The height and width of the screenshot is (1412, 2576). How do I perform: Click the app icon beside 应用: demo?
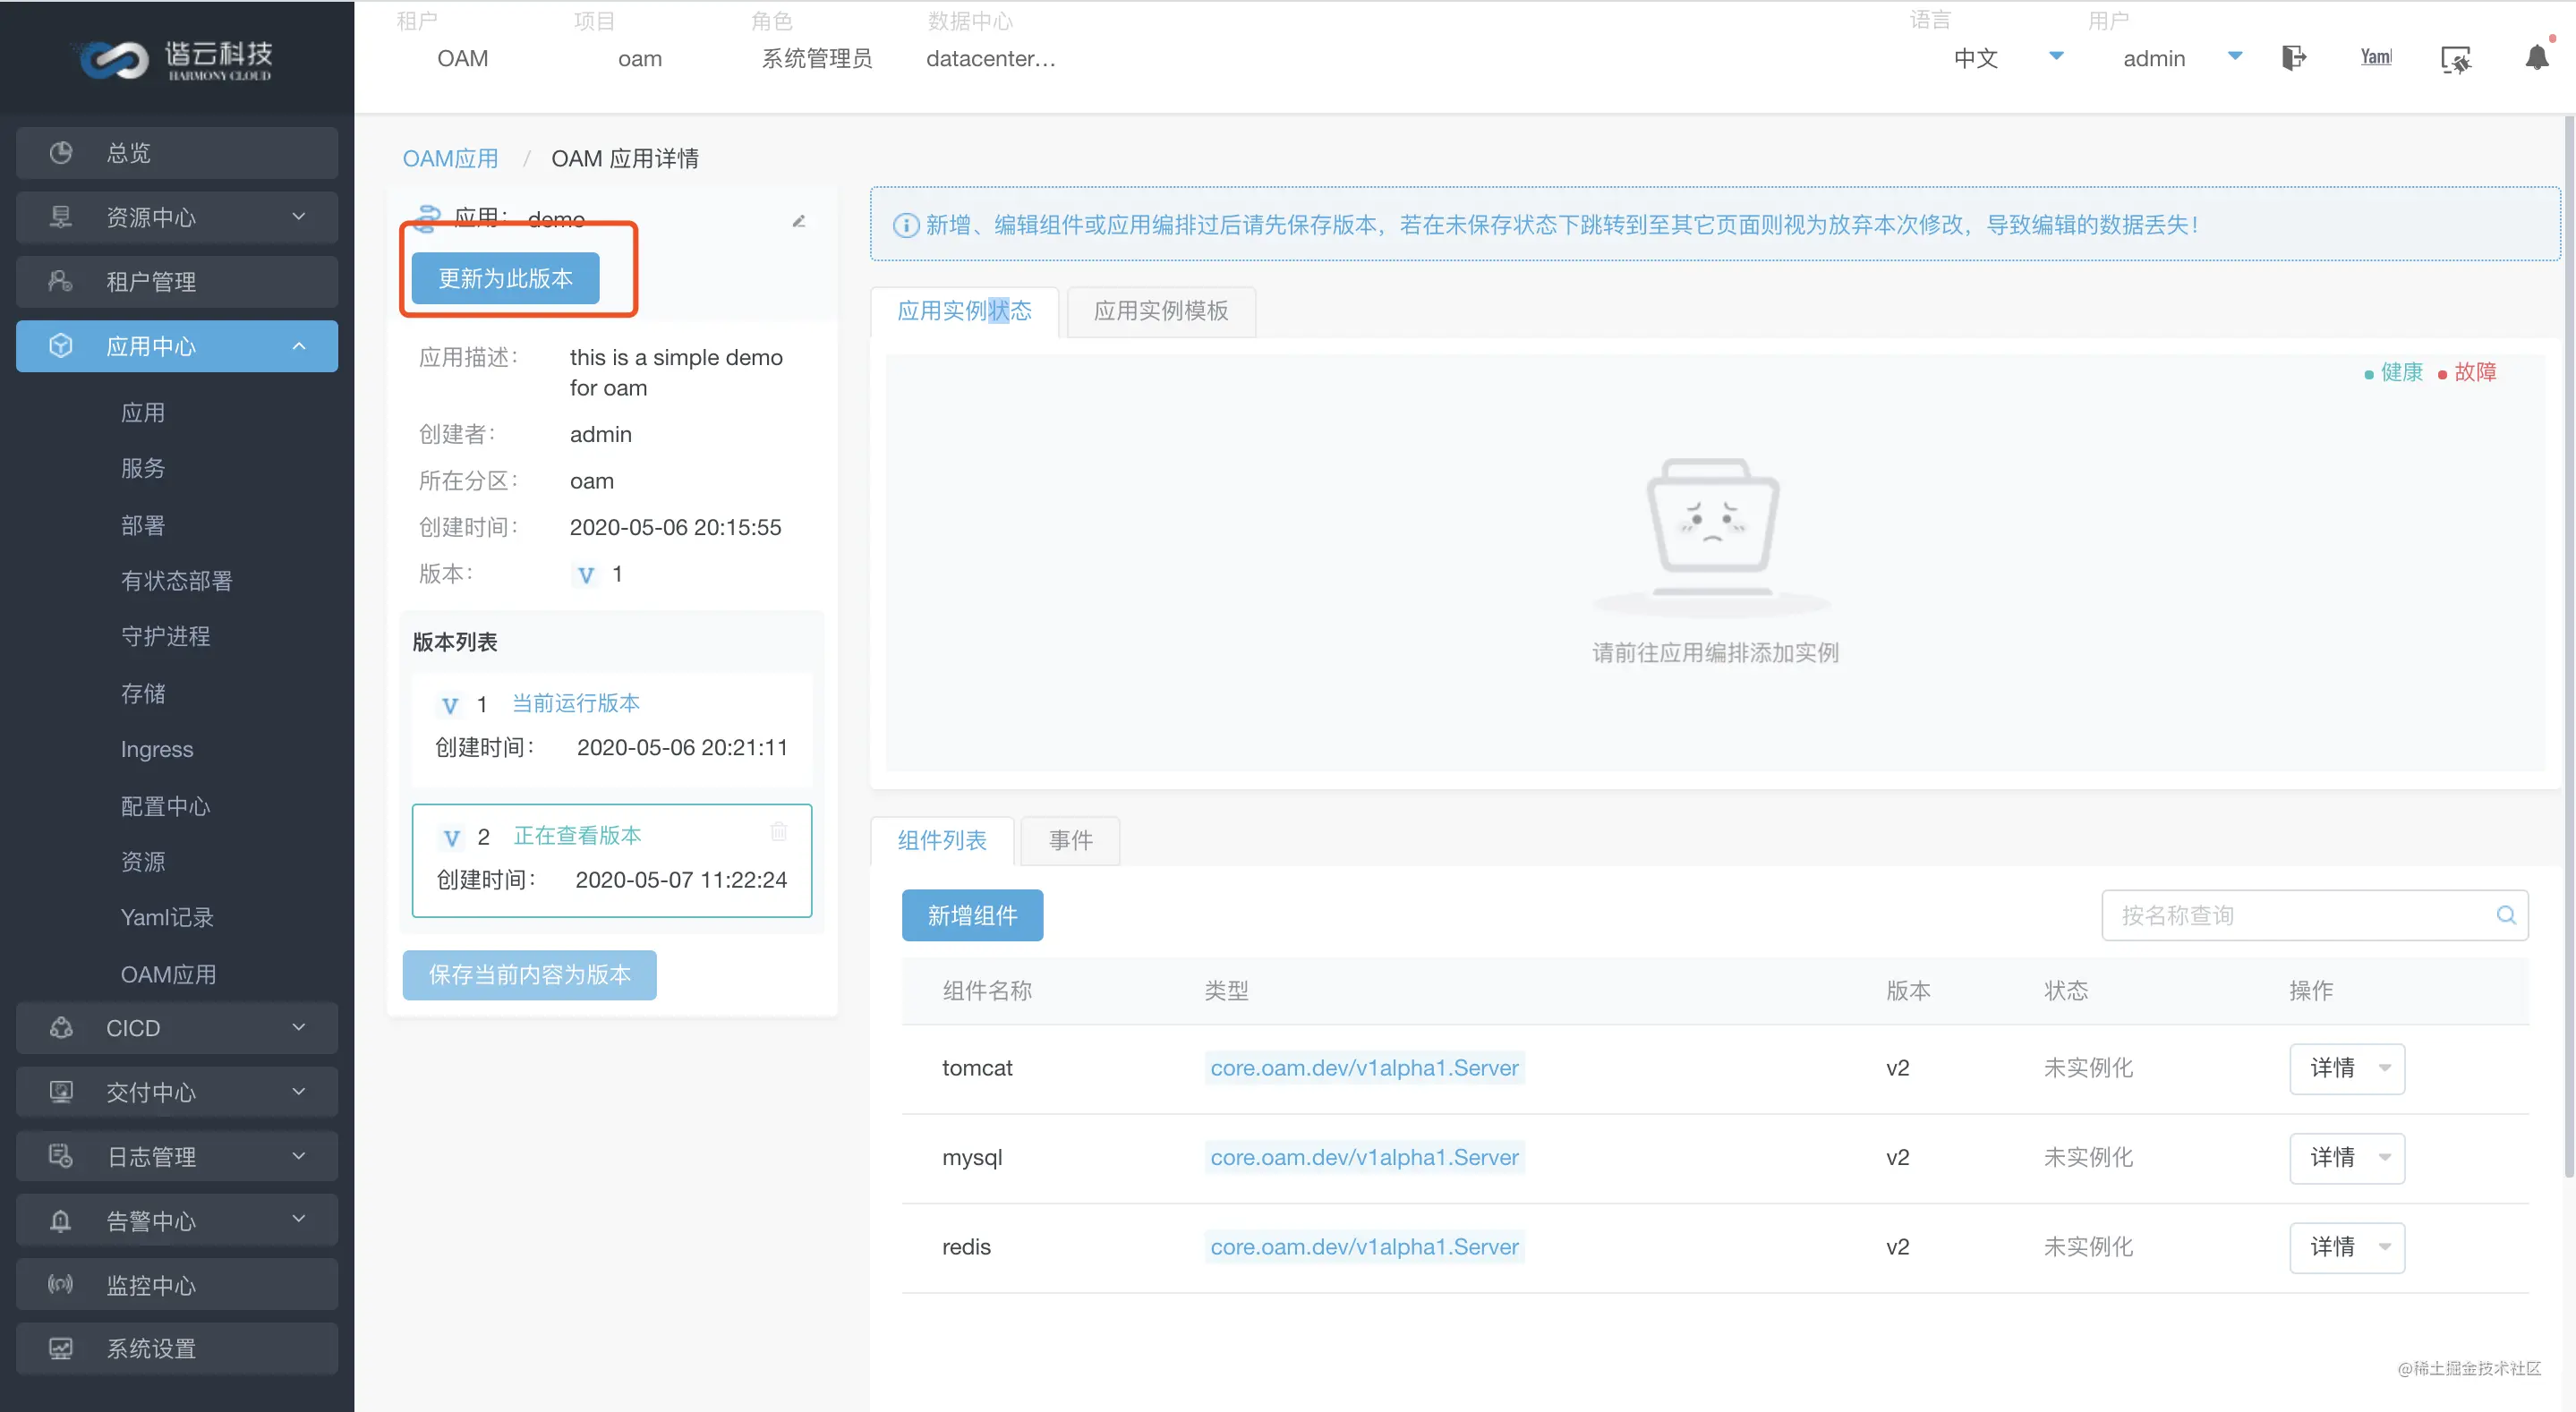point(427,217)
